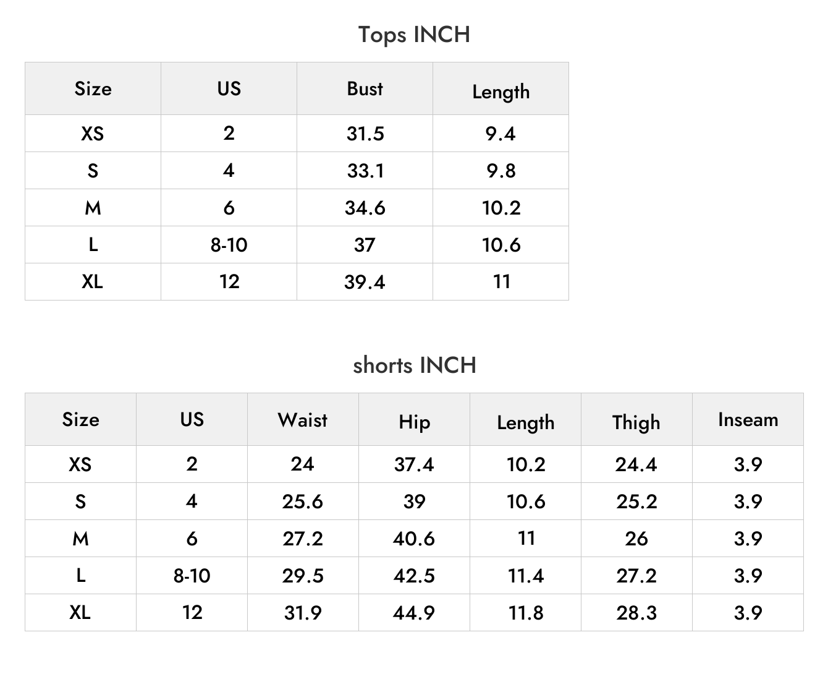Click bust value 39.4
This screenshot has width=828, height=674.
click(365, 282)
